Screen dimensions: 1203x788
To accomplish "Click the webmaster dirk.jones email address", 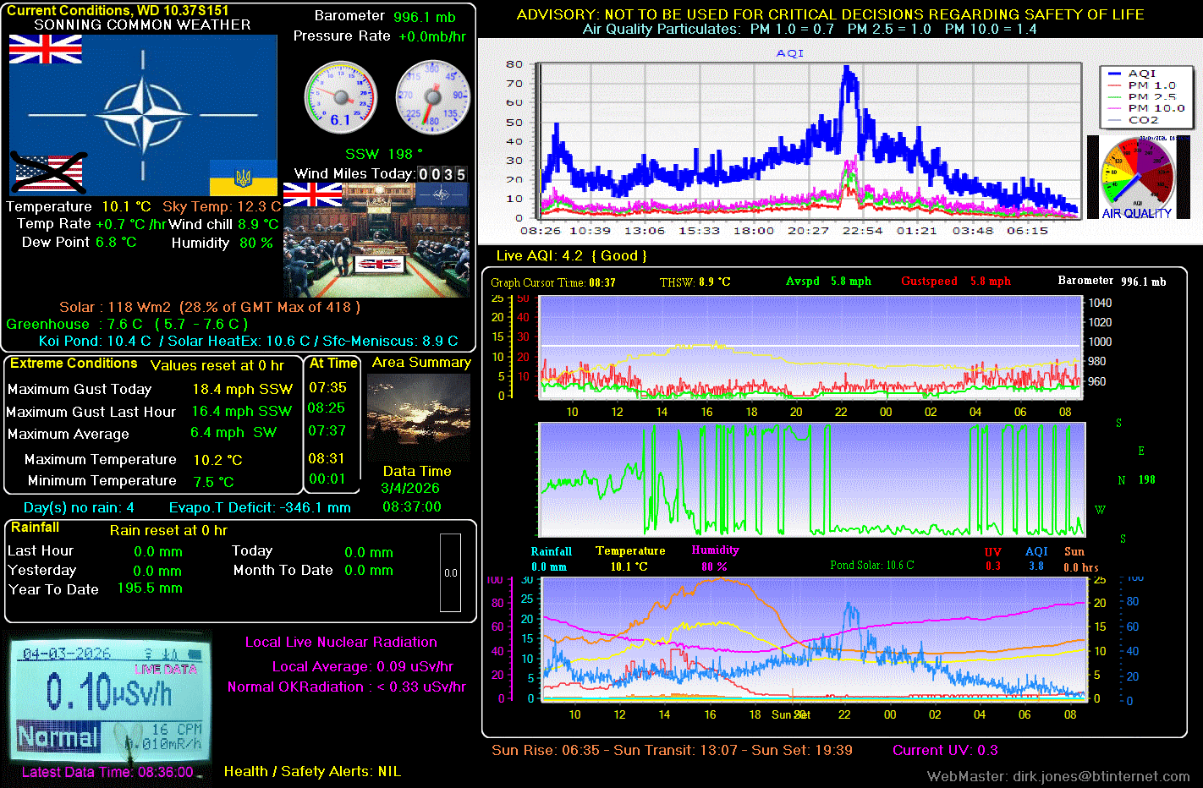I will tap(1101, 776).
